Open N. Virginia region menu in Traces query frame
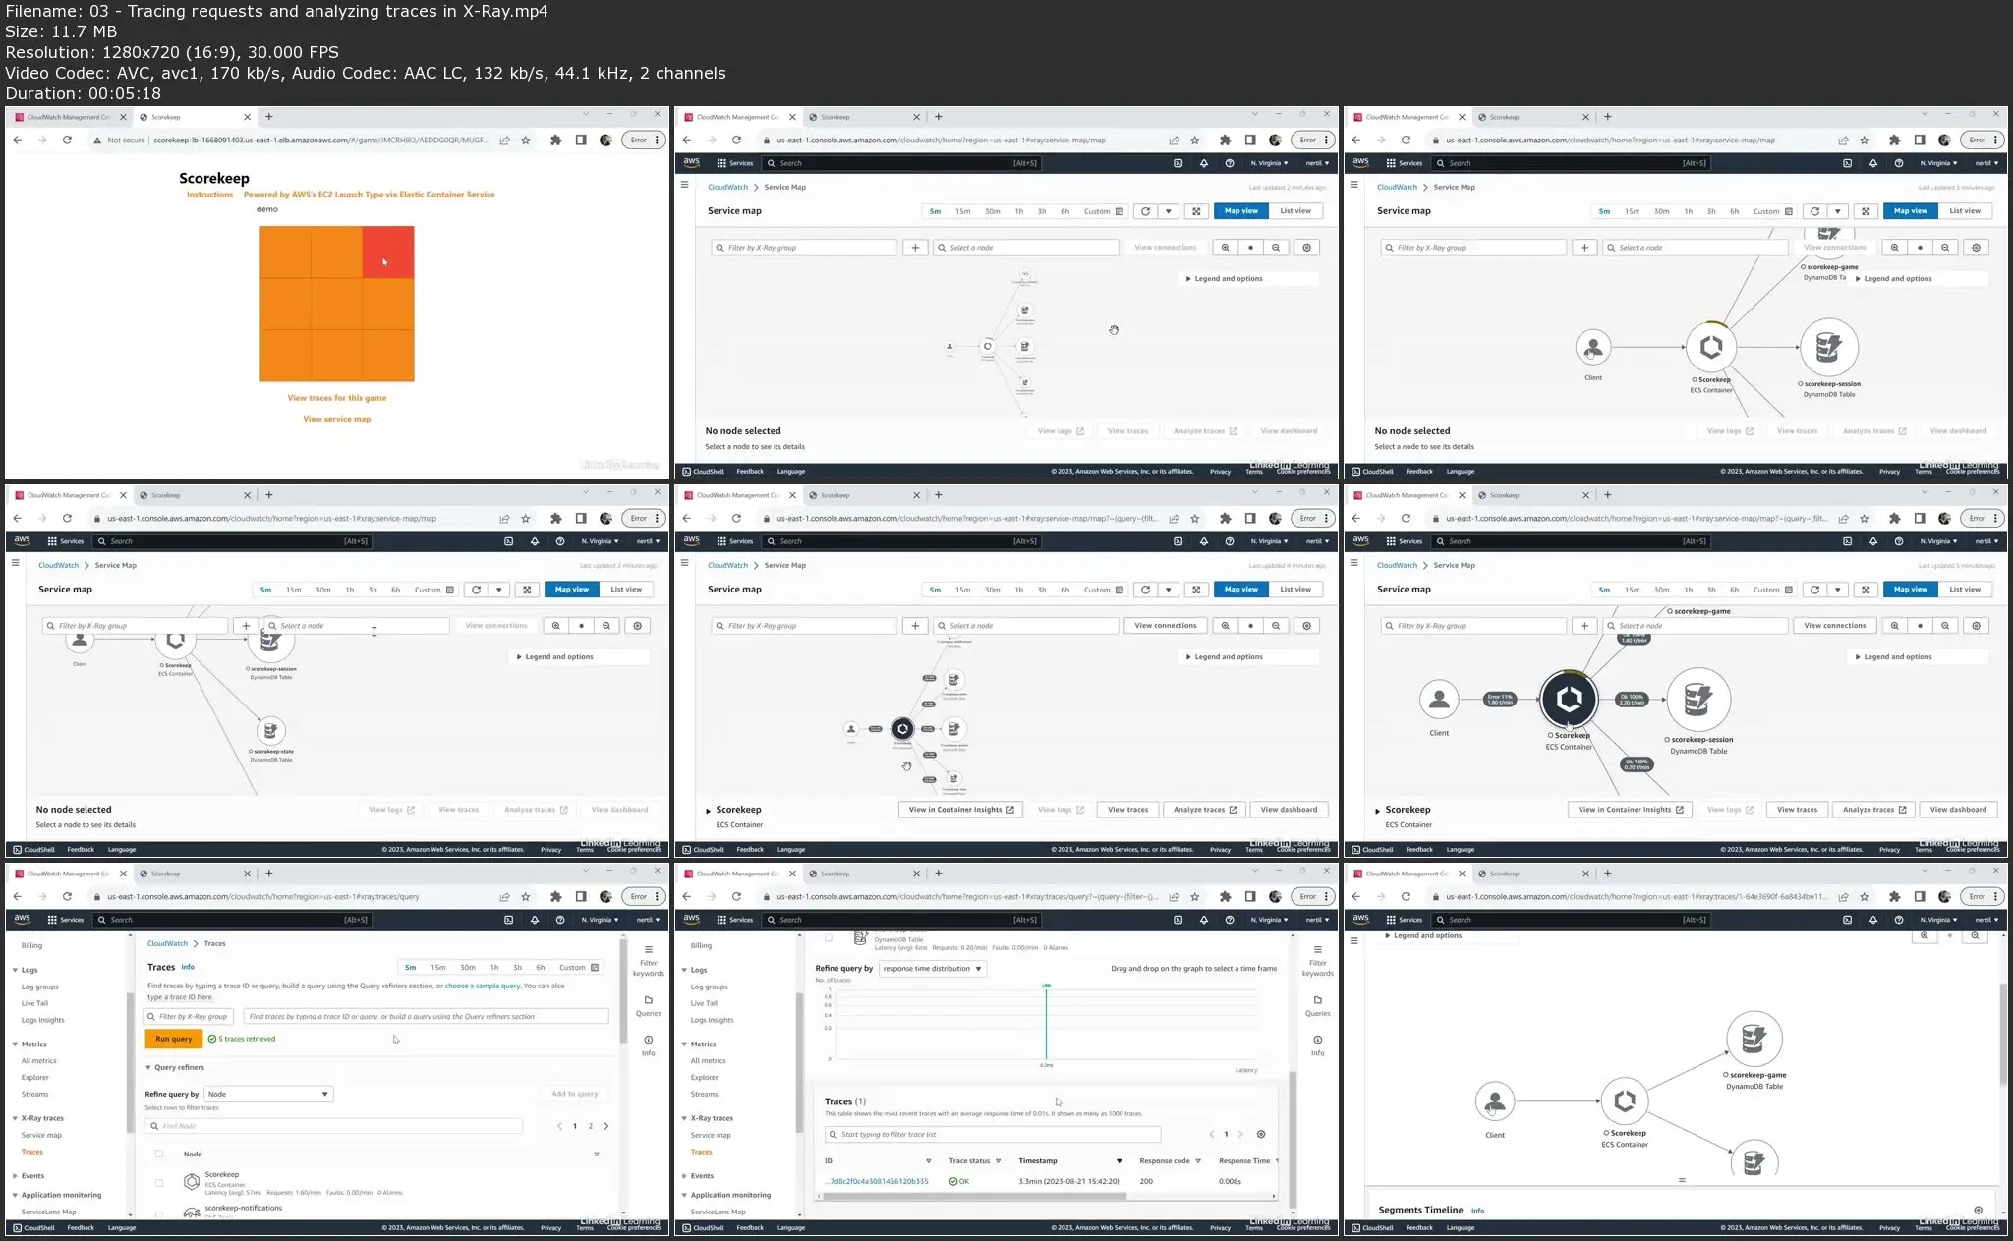The image size is (2013, 1241). click(x=600, y=920)
